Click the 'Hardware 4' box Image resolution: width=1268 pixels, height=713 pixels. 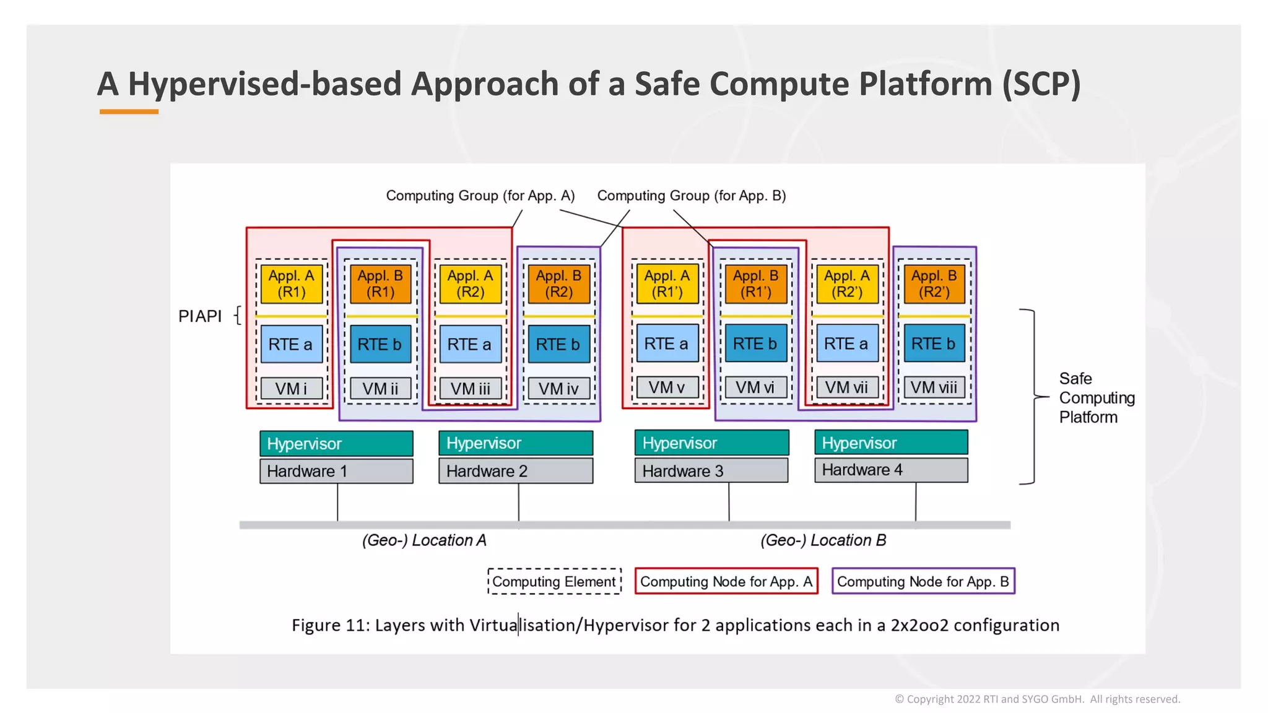[892, 470]
